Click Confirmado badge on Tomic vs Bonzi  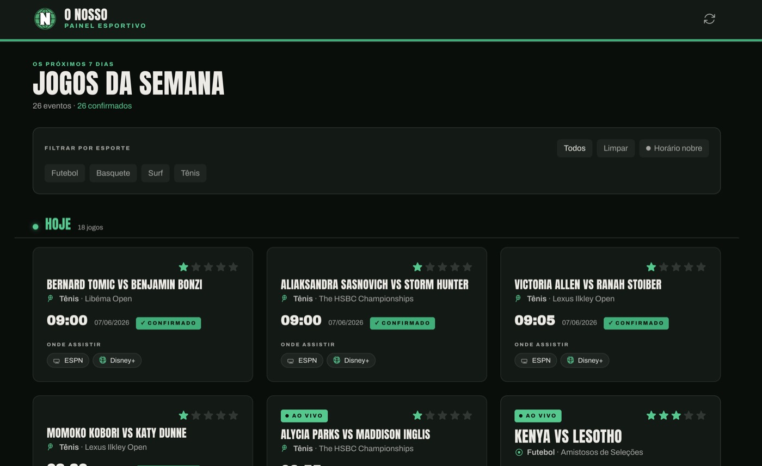coord(168,323)
